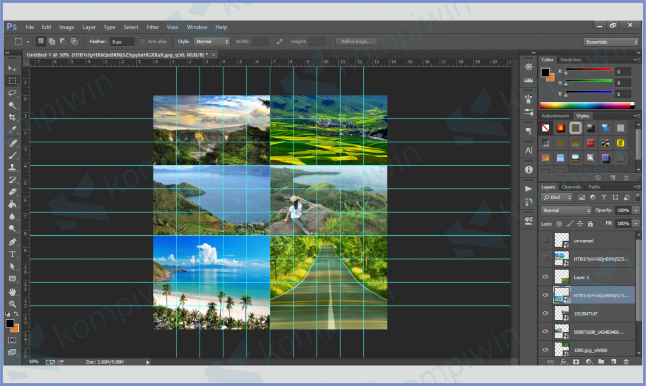
Task: Hide Layer 1 visibility eye
Action: (x=545, y=277)
